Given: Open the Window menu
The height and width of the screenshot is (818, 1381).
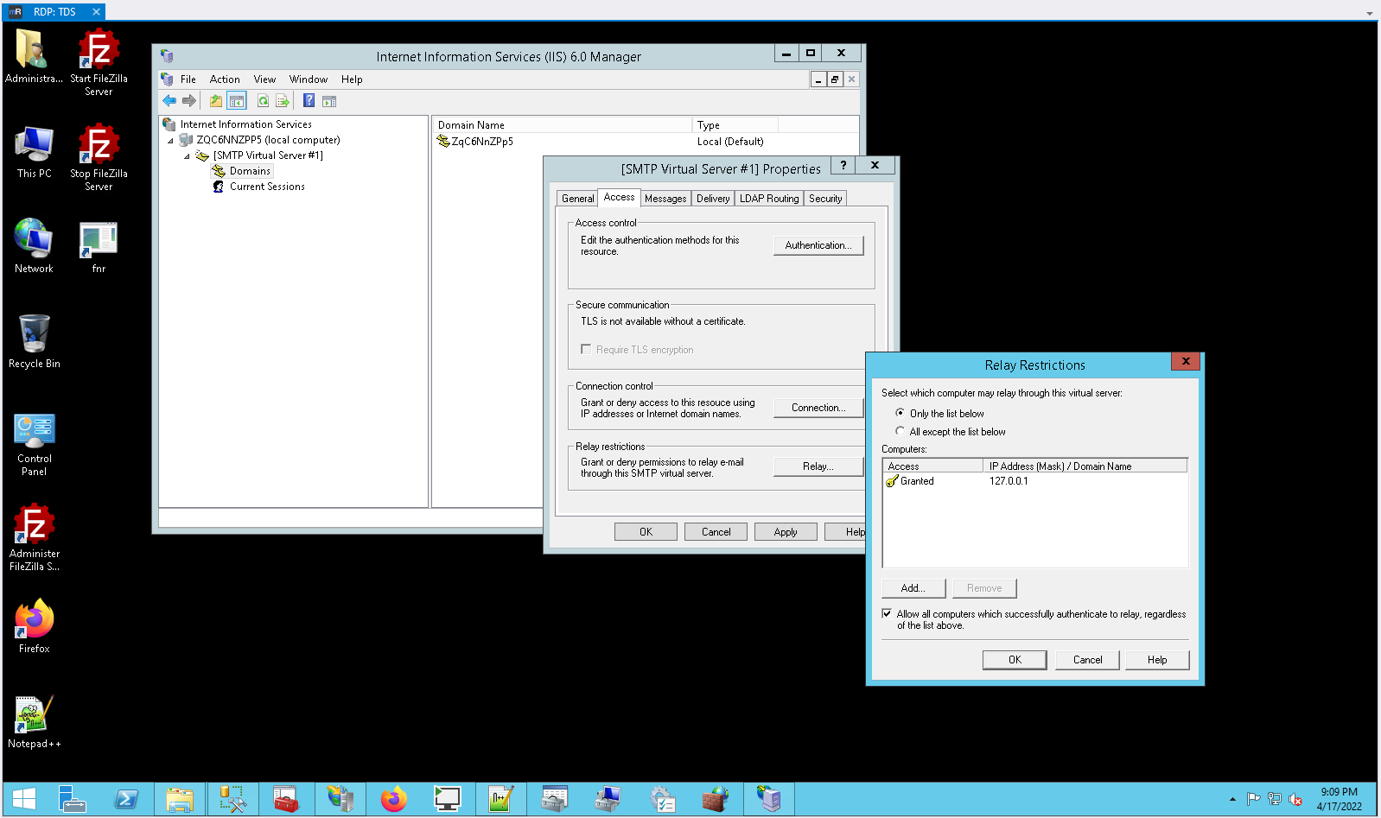Looking at the screenshot, I should coord(309,79).
